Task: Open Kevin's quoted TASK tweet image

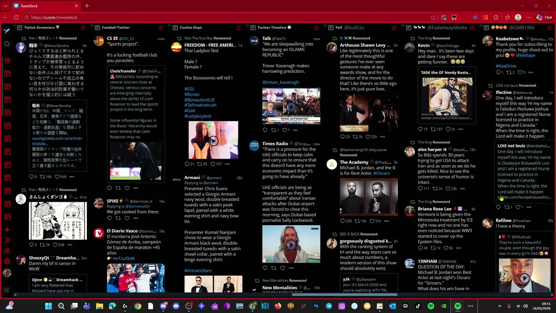Action: click(447, 96)
